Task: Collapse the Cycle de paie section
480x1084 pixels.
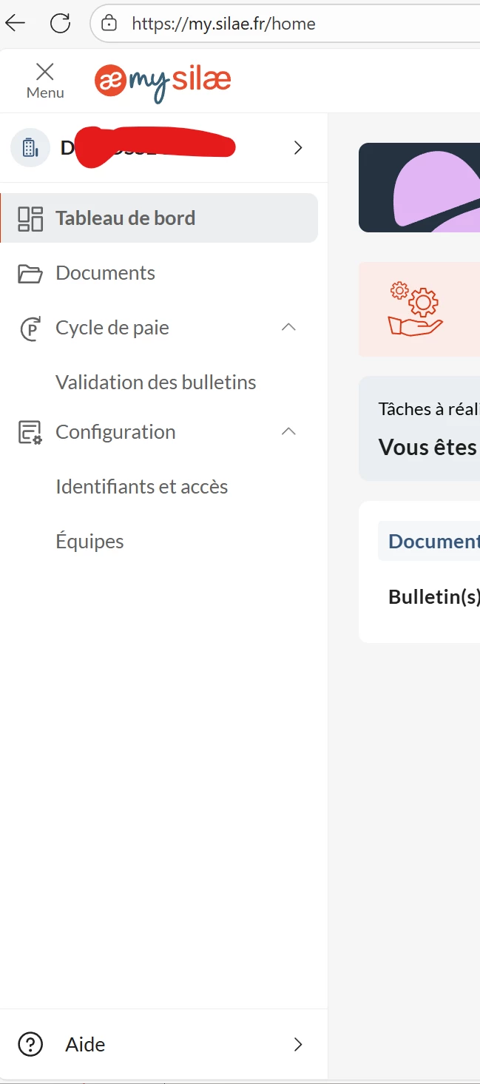Action: tap(289, 327)
